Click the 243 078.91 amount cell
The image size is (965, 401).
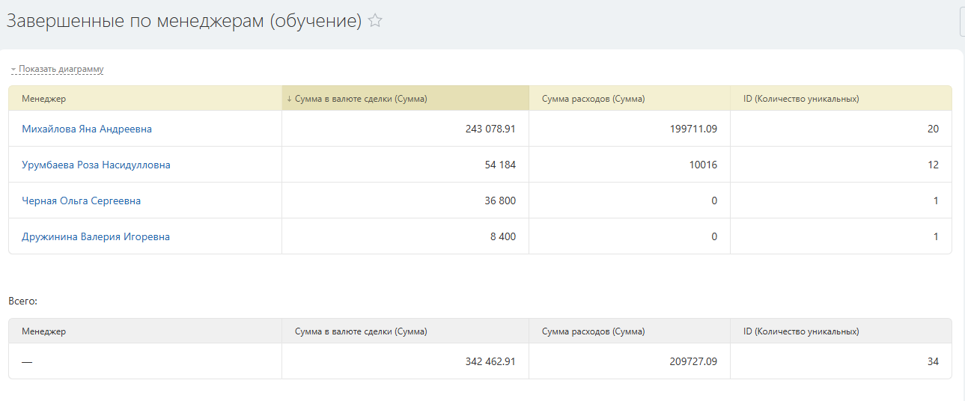point(490,129)
